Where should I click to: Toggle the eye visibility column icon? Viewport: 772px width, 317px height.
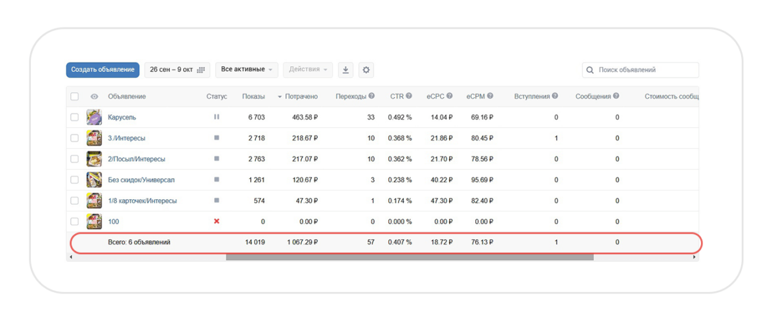(x=95, y=97)
